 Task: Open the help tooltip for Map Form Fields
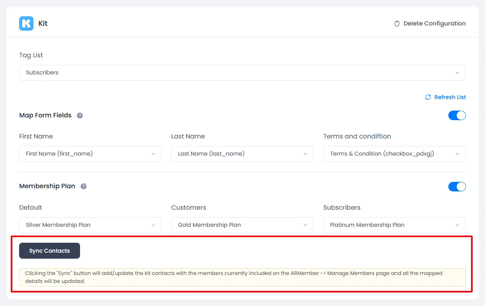coord(80,115)
